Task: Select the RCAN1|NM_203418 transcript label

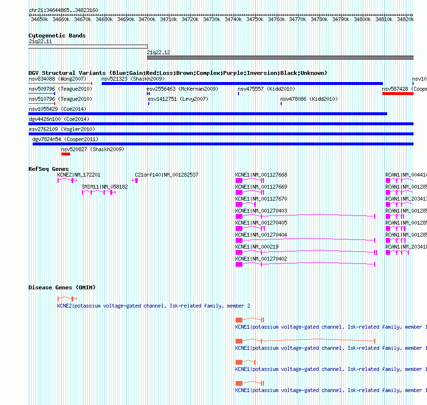Action: [x=406, y=247]
